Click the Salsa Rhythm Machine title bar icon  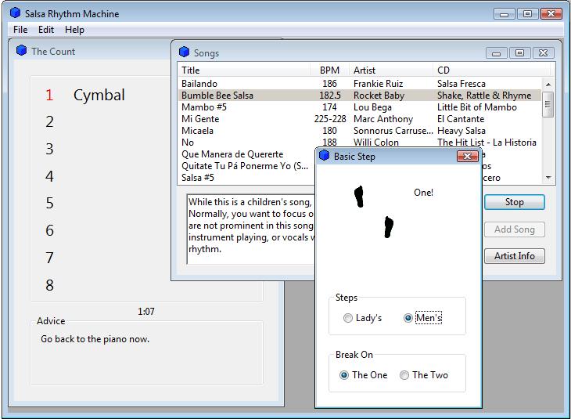coord(15,13)
